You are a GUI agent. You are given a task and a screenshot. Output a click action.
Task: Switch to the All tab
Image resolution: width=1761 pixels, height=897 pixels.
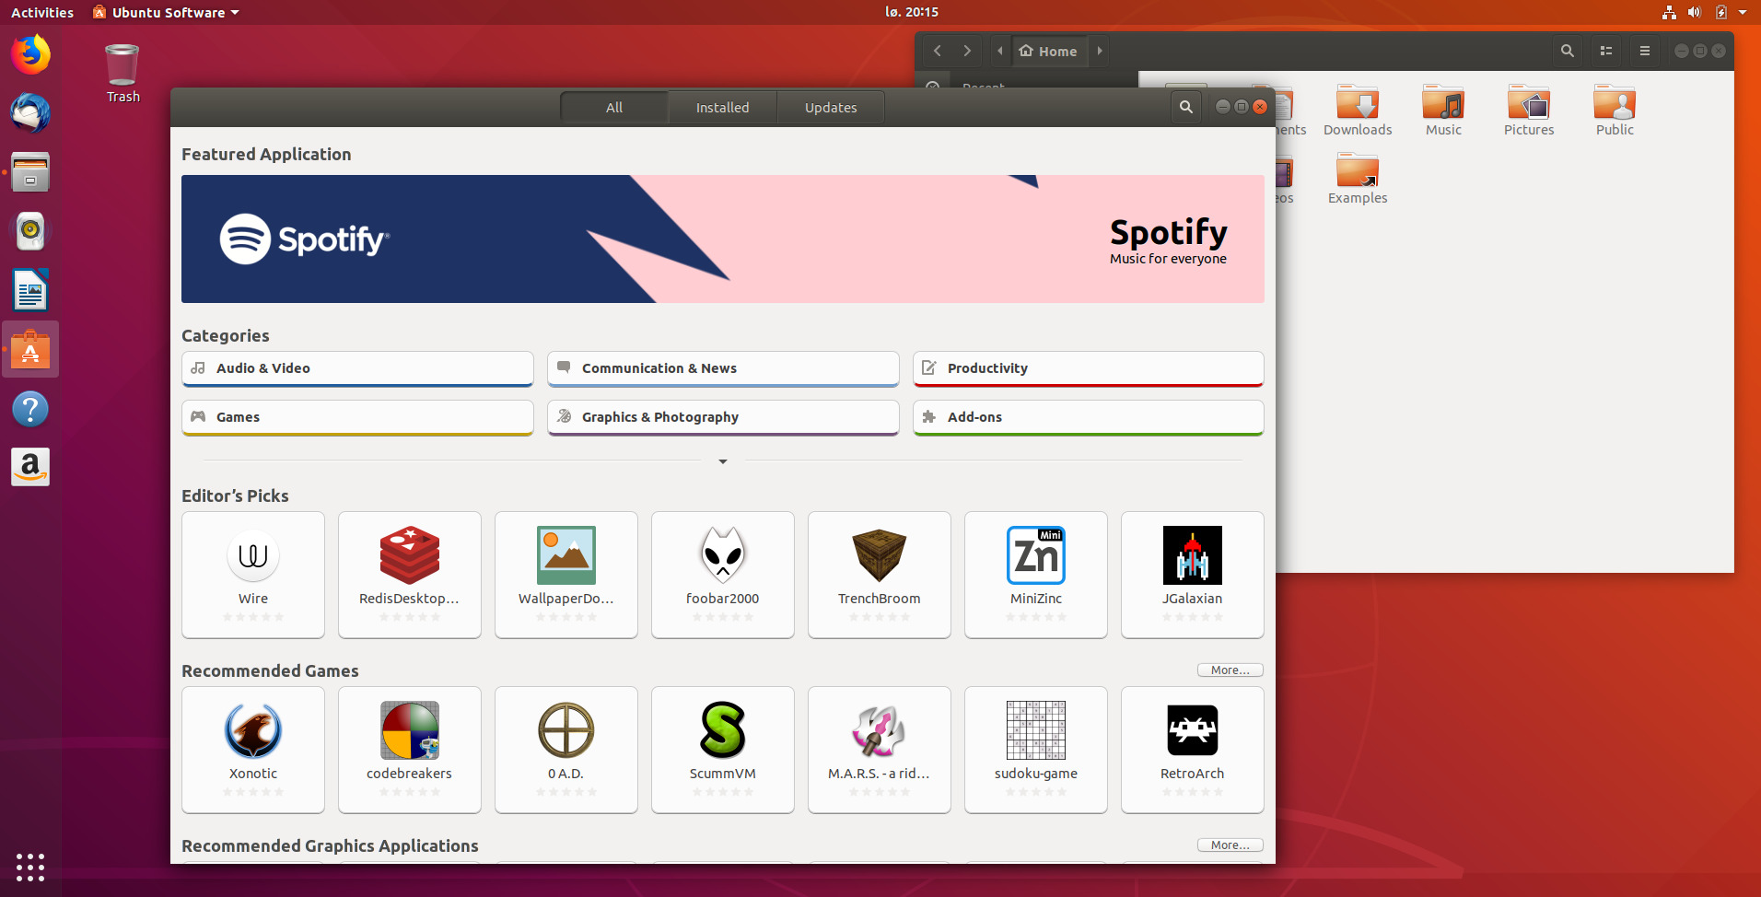pyautogui.click(x=614, y=107)
